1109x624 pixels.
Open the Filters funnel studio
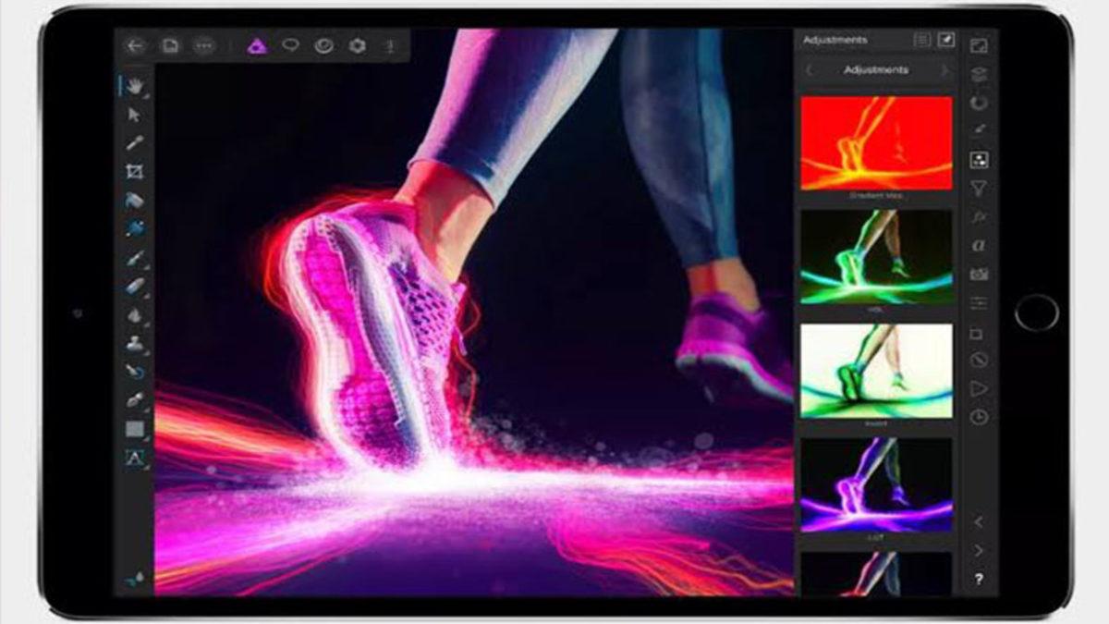click(x=979, y=189)
